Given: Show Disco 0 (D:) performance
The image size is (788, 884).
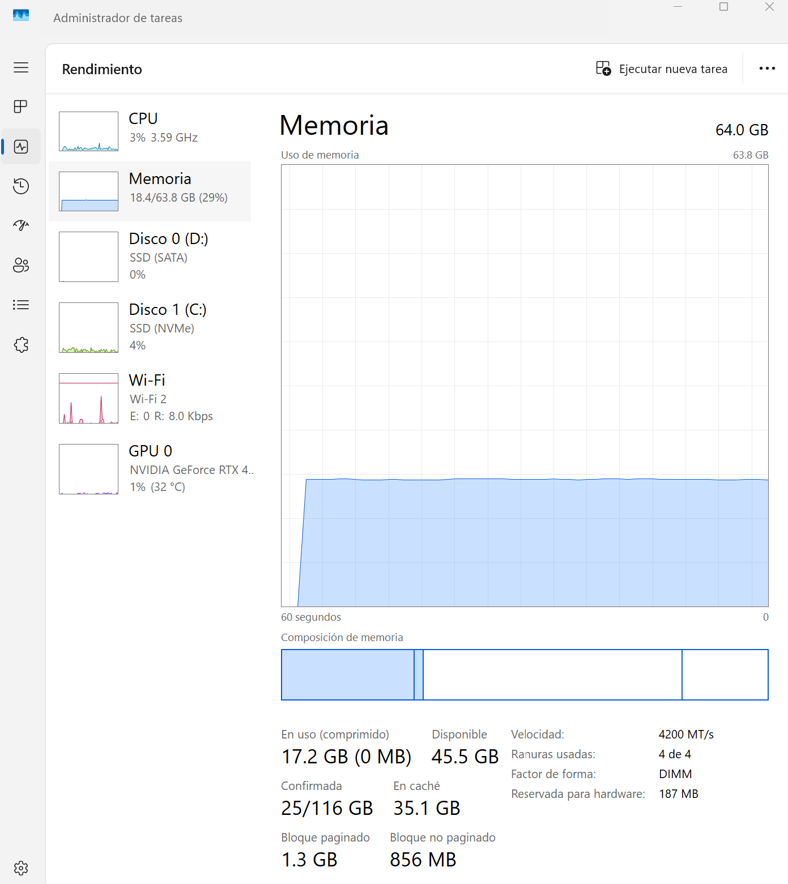Looking at the screenshot, I should pos(150,257).
